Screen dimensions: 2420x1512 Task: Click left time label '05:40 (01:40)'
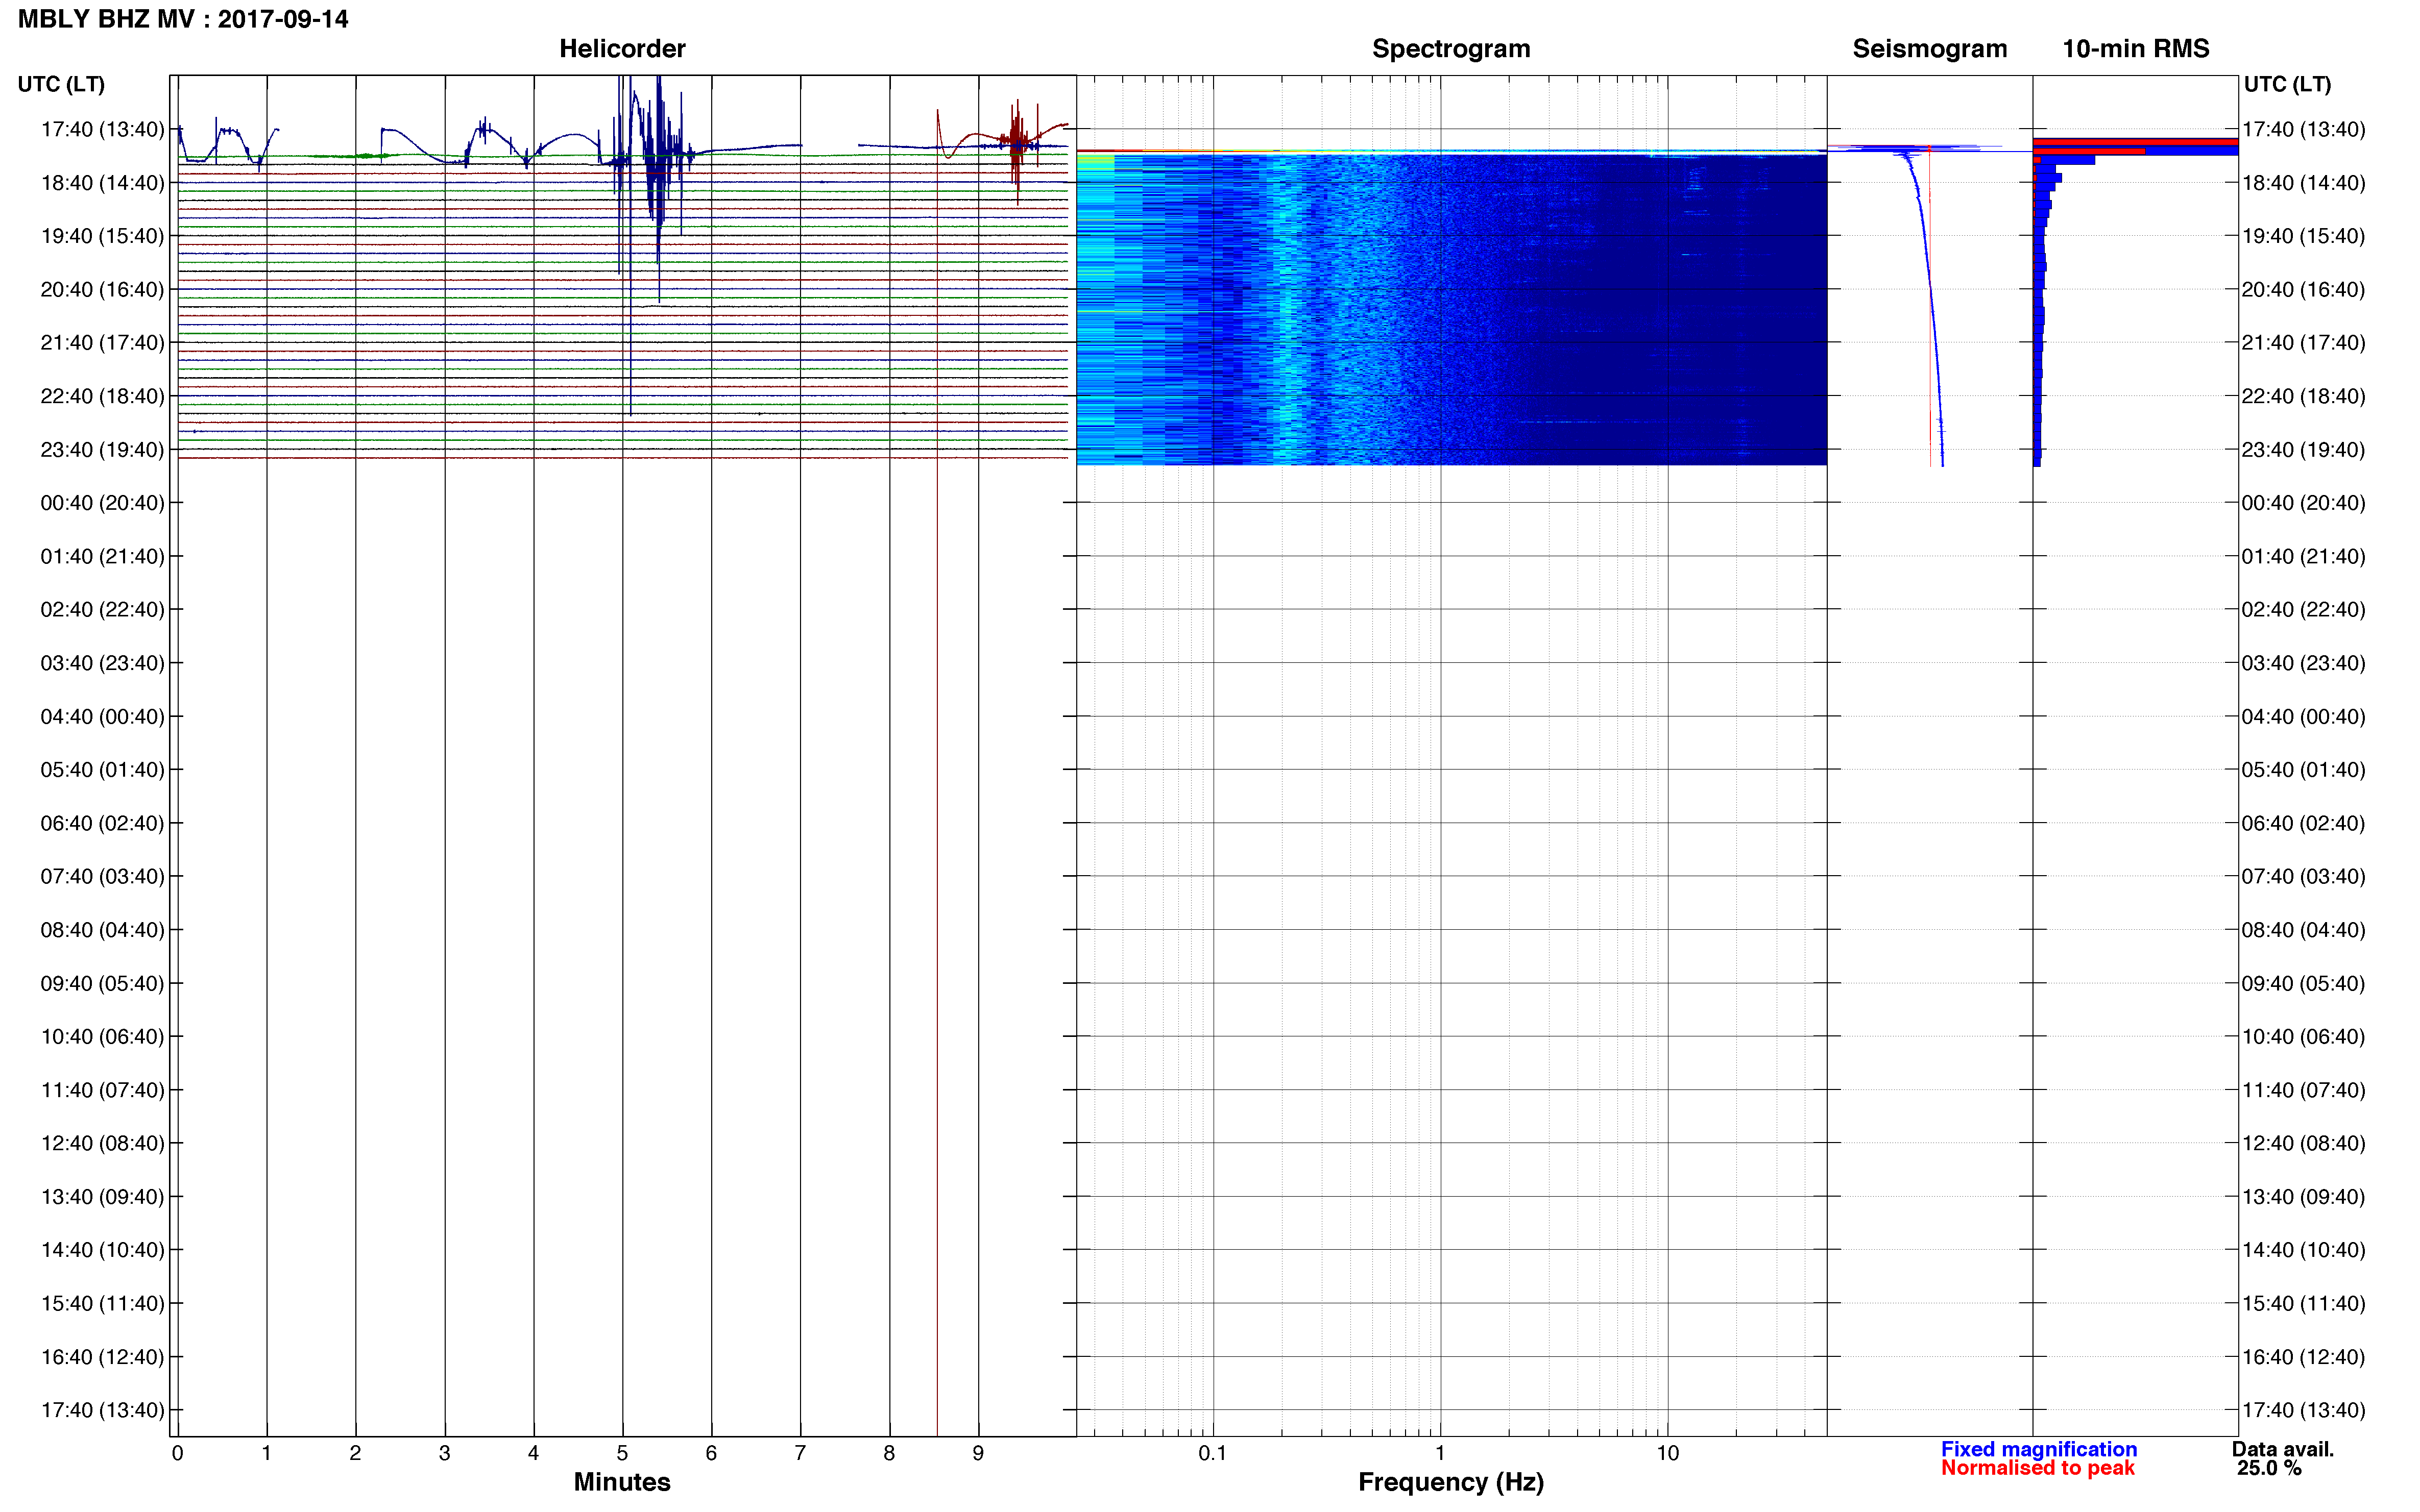pyautogui.click(x=102, y=770)
